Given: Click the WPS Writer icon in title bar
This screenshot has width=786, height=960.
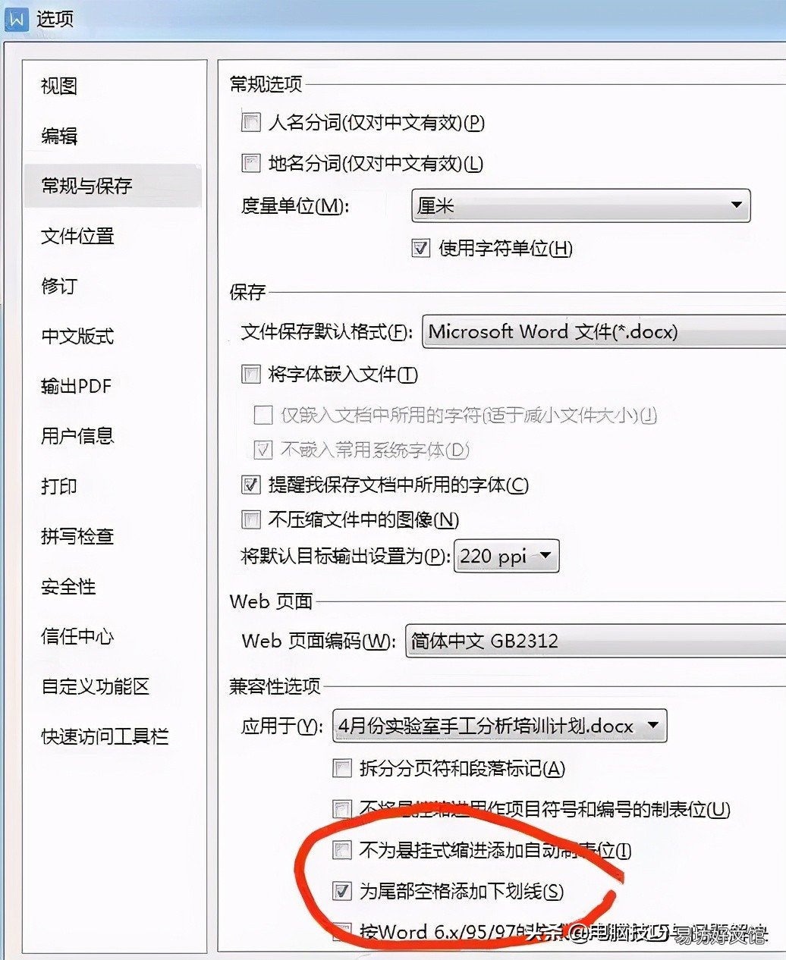Looking at the screenshot, I should 15,18.
